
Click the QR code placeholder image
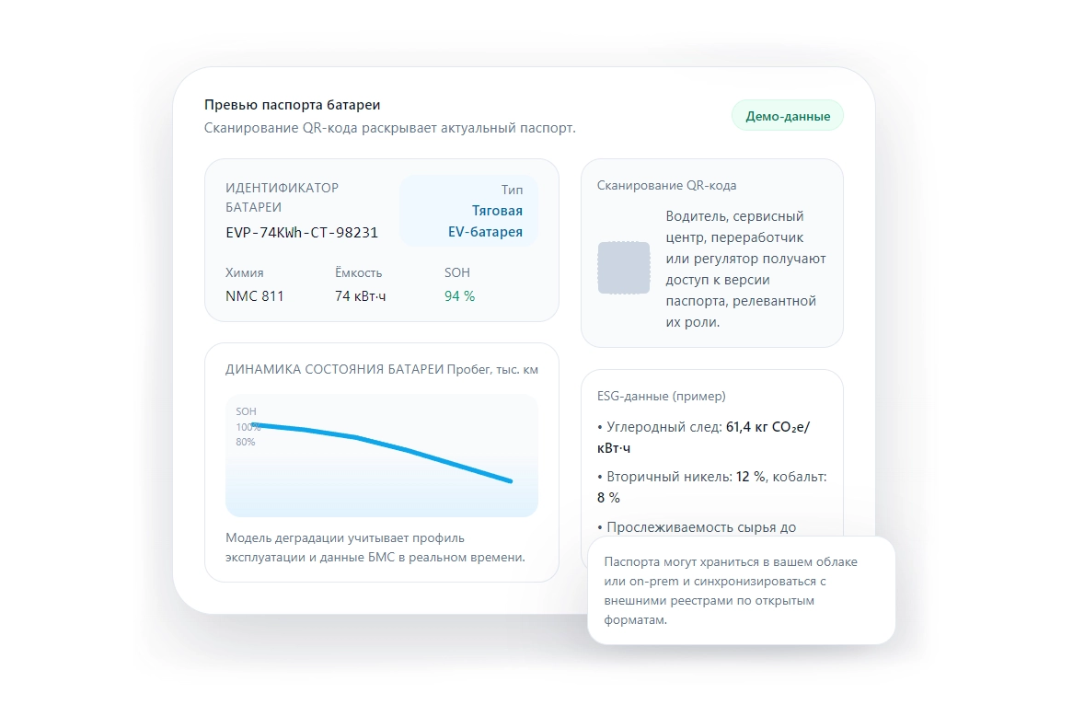tap(625, 268)
